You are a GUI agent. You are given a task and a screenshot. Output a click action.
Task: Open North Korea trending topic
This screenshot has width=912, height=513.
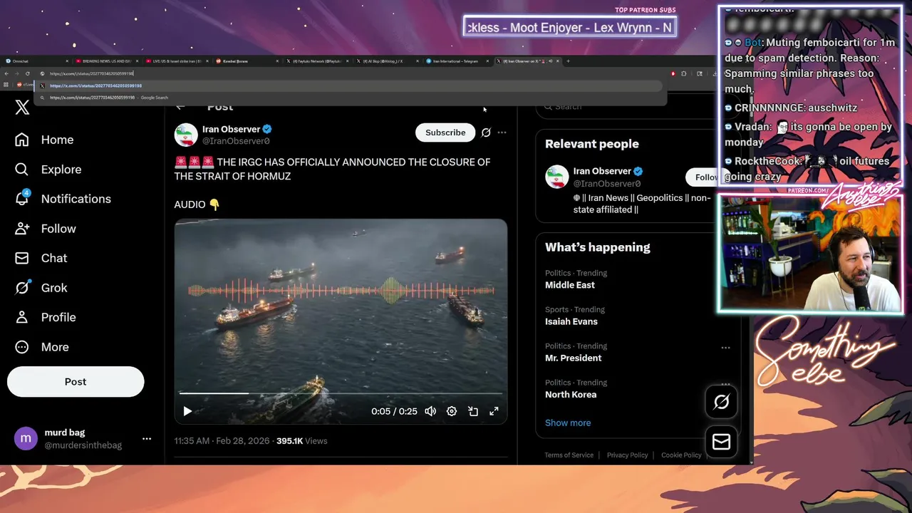click(x=571, y=394)
